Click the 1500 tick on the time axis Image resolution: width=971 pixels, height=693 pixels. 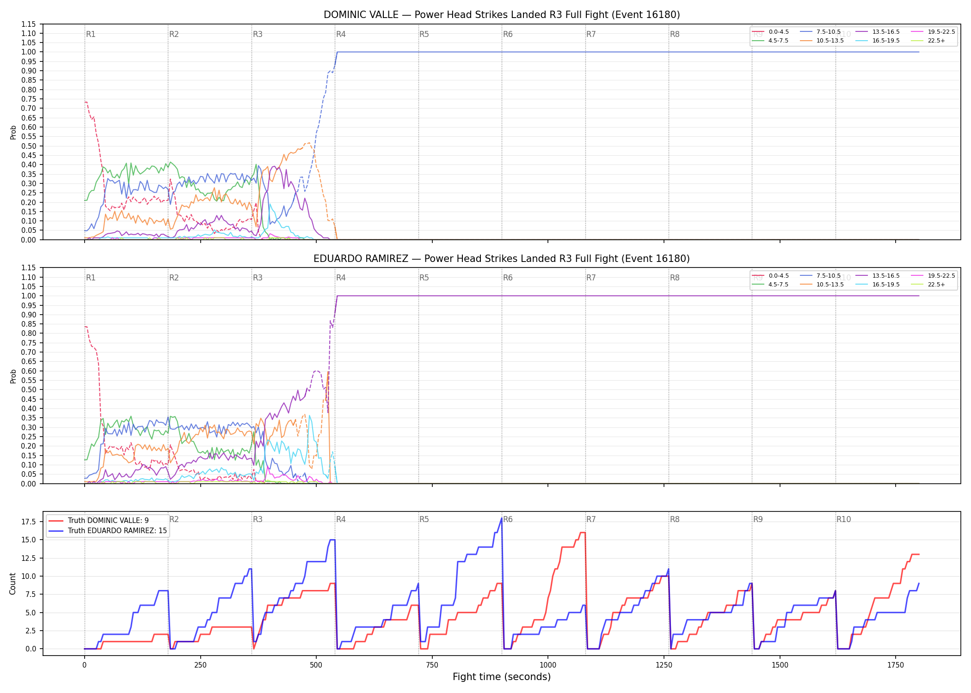tap(780, 665)
